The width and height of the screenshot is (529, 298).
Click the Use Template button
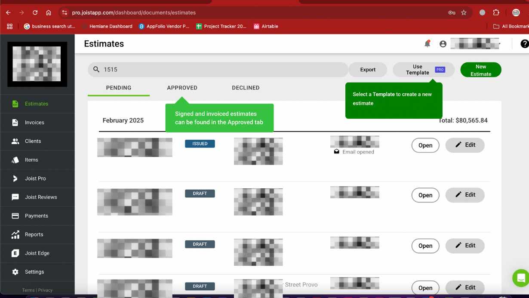pos(424,70)
